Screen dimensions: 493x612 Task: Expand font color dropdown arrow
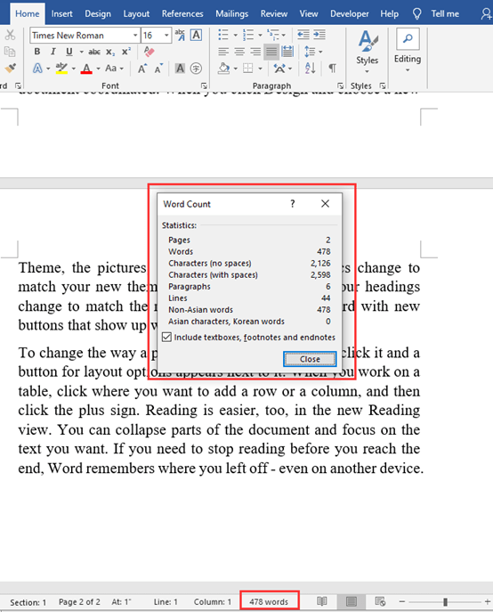tap(98, 69)
